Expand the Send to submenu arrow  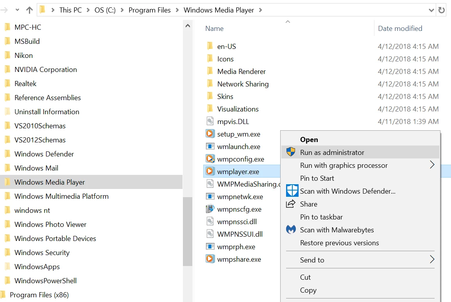pyautogui.click(x=432, y=259)
